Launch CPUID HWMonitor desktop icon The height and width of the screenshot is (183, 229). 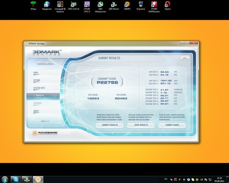coord(154,7)
